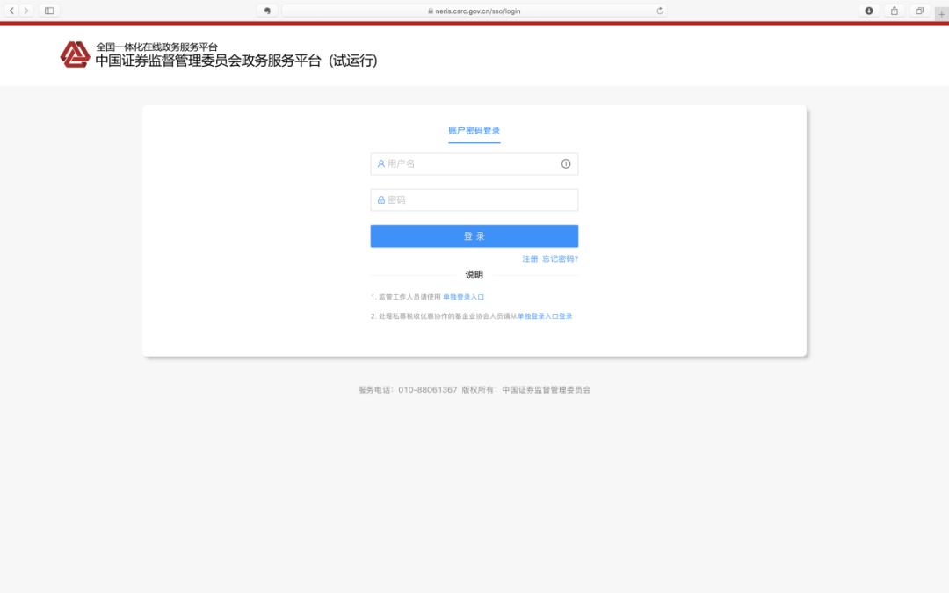Image resolution: width=949 pixels, height=593 pixels.
Task: Select the 账户密码登录 tab
Action: pos(474,131)
